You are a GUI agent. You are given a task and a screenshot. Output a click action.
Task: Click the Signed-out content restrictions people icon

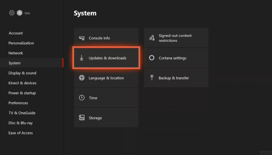[x=152, y=38]
